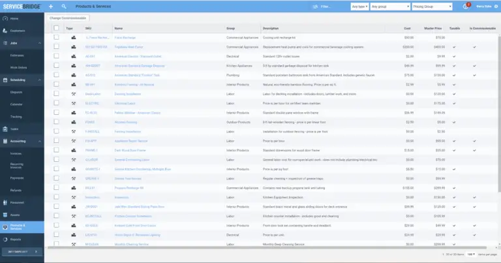Click the Assets sidebar icon
The image size is (501, 263).
[x=5, y=215]
